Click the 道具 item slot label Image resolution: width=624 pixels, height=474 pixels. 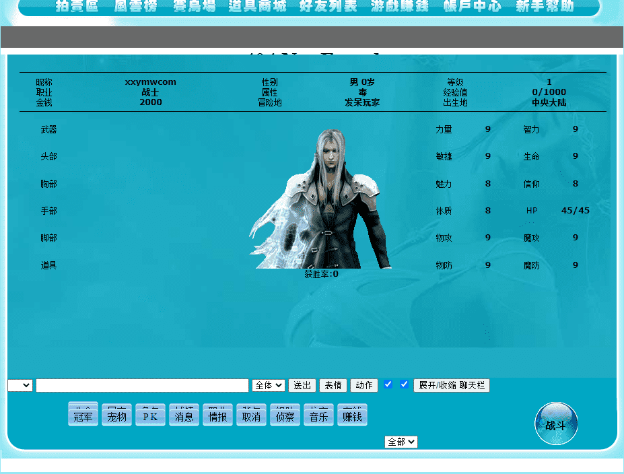48,265
